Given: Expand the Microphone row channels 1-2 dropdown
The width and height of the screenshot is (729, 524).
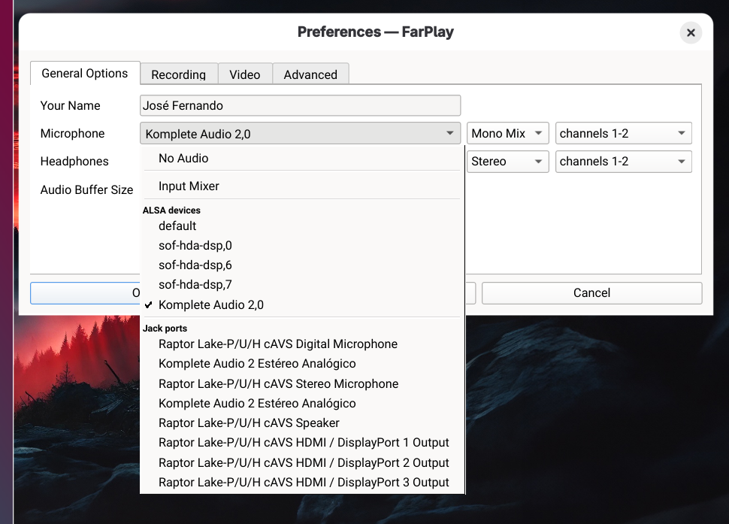Looking at the screenshot, I should pyautogui.click(x=623, y=134).
